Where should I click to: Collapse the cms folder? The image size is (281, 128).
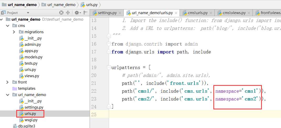[8, 26]
